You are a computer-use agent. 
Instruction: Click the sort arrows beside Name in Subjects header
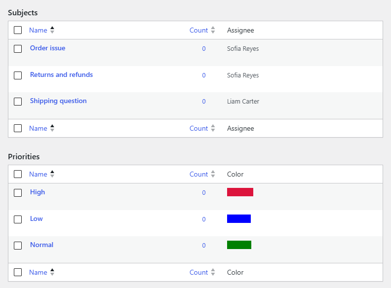click(x=52, y=30)
